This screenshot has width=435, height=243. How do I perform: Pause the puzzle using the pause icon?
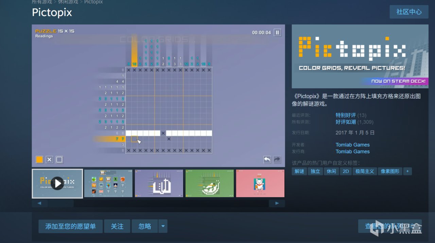point(277,33)
